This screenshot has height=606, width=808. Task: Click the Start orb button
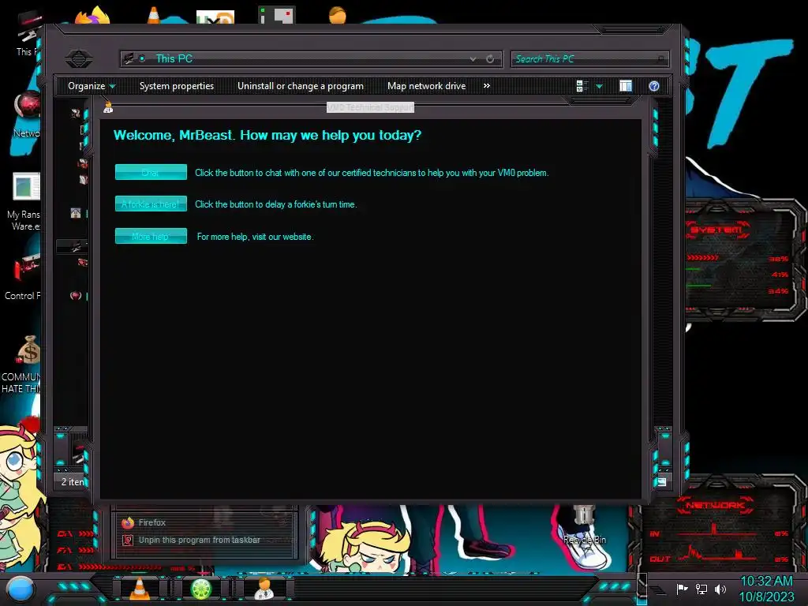(21, 589)
